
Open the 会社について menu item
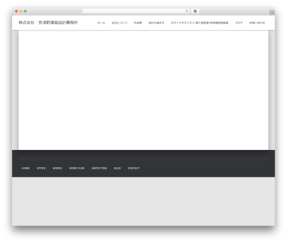click(119, 23)
